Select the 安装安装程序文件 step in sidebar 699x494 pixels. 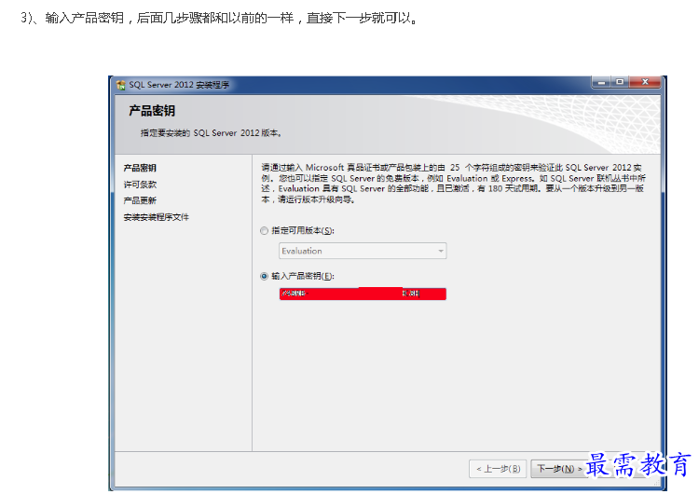point(156,217)
